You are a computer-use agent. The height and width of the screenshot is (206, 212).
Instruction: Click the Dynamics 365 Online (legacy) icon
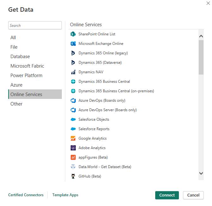click(73, 53)
